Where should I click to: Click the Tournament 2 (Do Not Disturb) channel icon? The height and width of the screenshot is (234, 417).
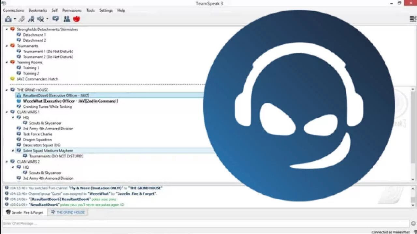(19, 57)
